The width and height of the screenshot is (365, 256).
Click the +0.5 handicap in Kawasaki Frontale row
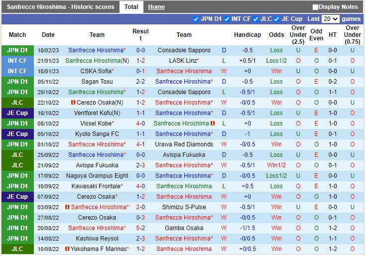pos(247,186)
